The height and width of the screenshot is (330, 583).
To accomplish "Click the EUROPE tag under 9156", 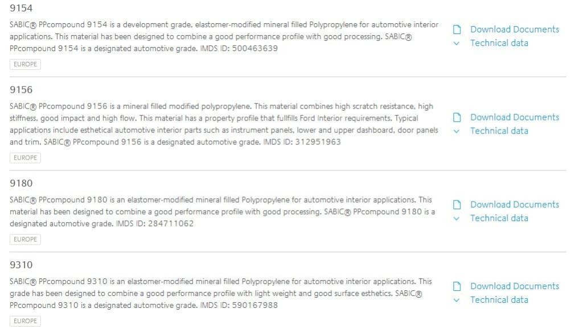I will pyautogui.click(x=25, y=157).
